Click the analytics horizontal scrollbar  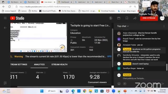click(x=56, y=87)
